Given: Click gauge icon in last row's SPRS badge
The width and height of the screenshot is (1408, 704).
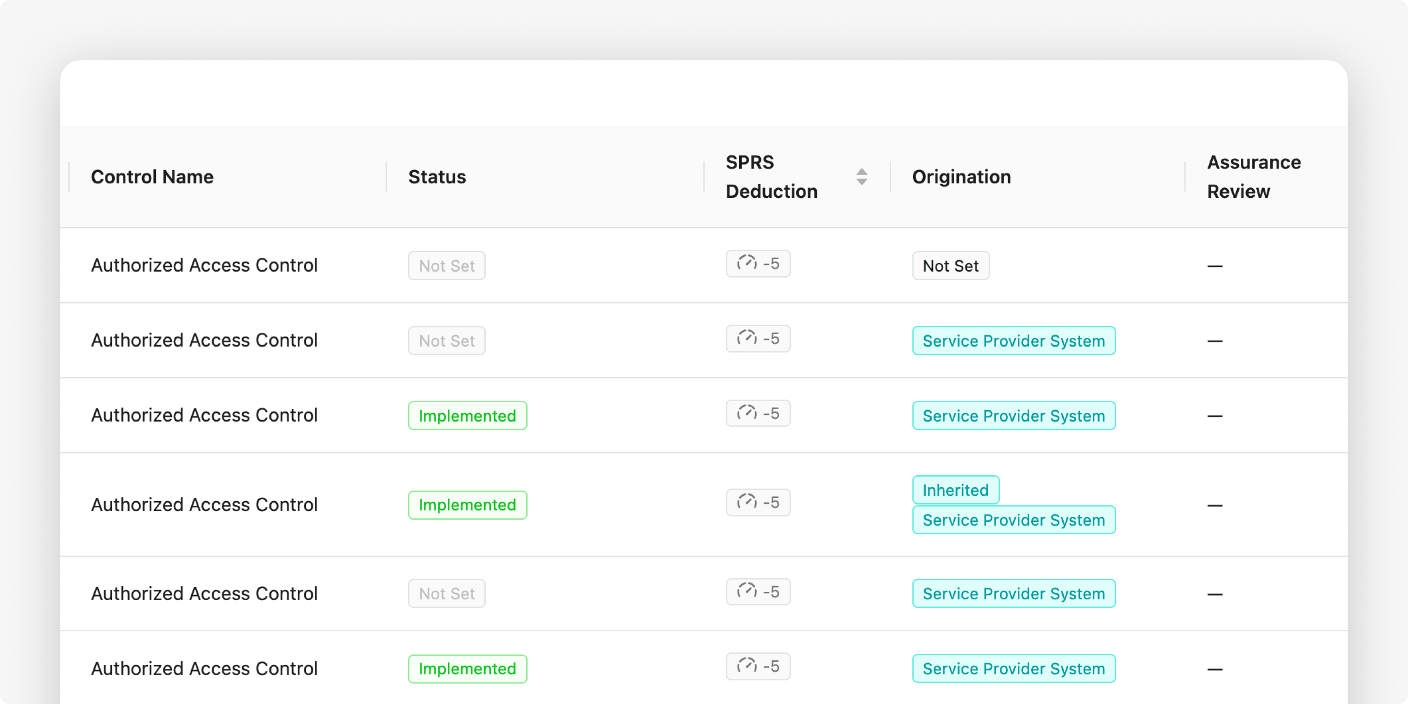Looking at the screenshot, I should (x=747, y=666).
